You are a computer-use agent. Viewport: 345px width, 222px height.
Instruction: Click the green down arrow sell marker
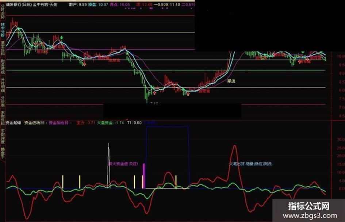(62, 38)
